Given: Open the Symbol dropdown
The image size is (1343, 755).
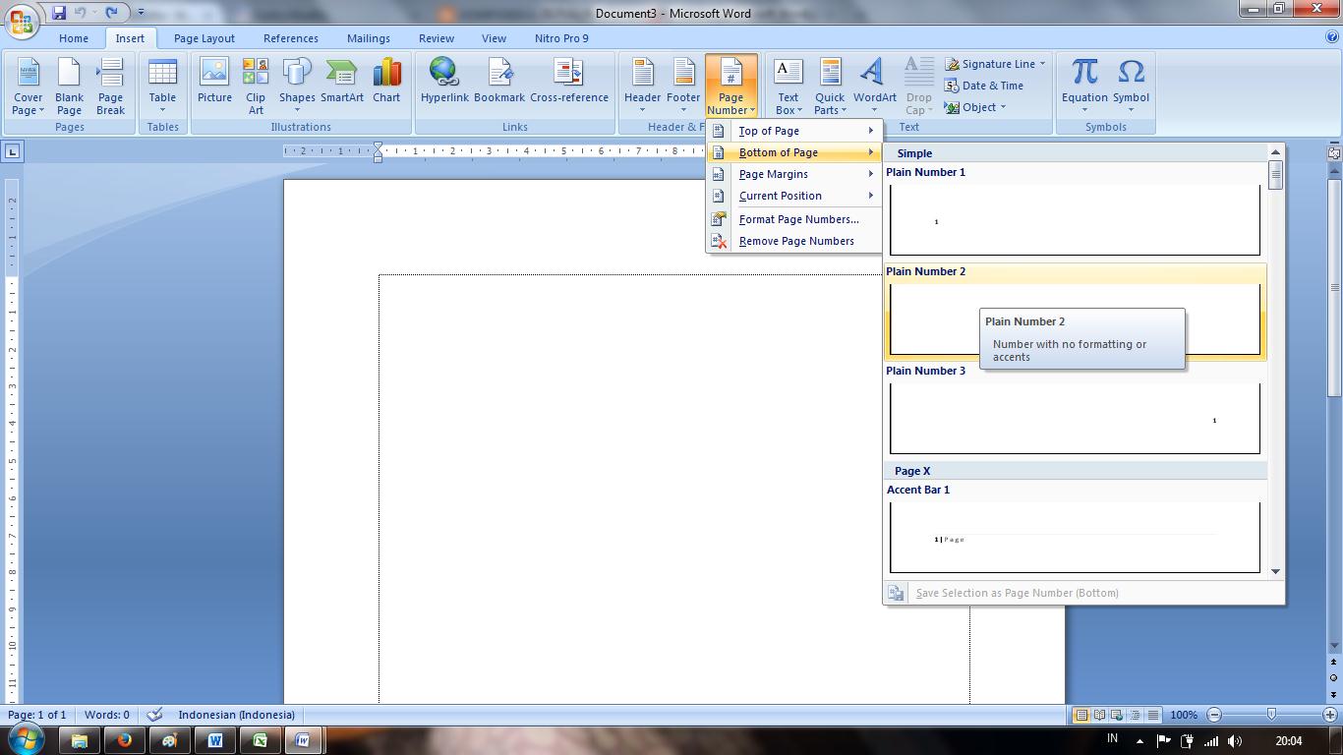Looking at the screenshot, I should point(1131,87).
